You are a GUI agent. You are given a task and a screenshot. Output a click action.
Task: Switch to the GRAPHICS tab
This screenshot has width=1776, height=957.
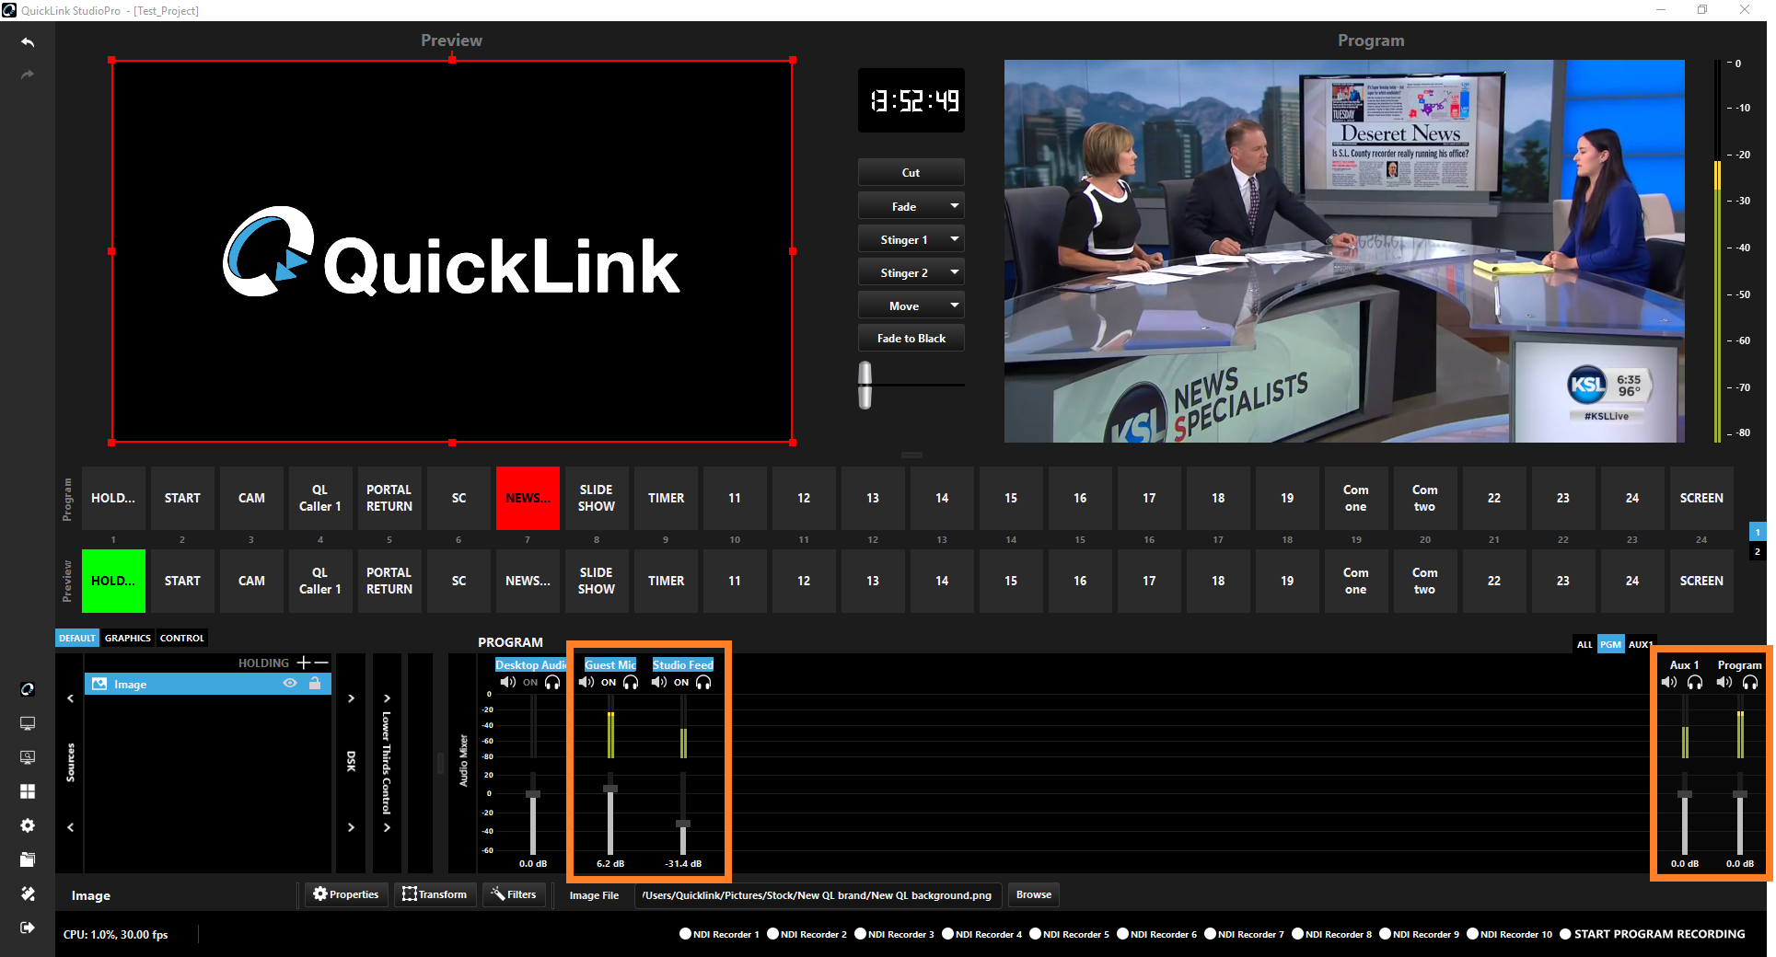click(128, 638)
